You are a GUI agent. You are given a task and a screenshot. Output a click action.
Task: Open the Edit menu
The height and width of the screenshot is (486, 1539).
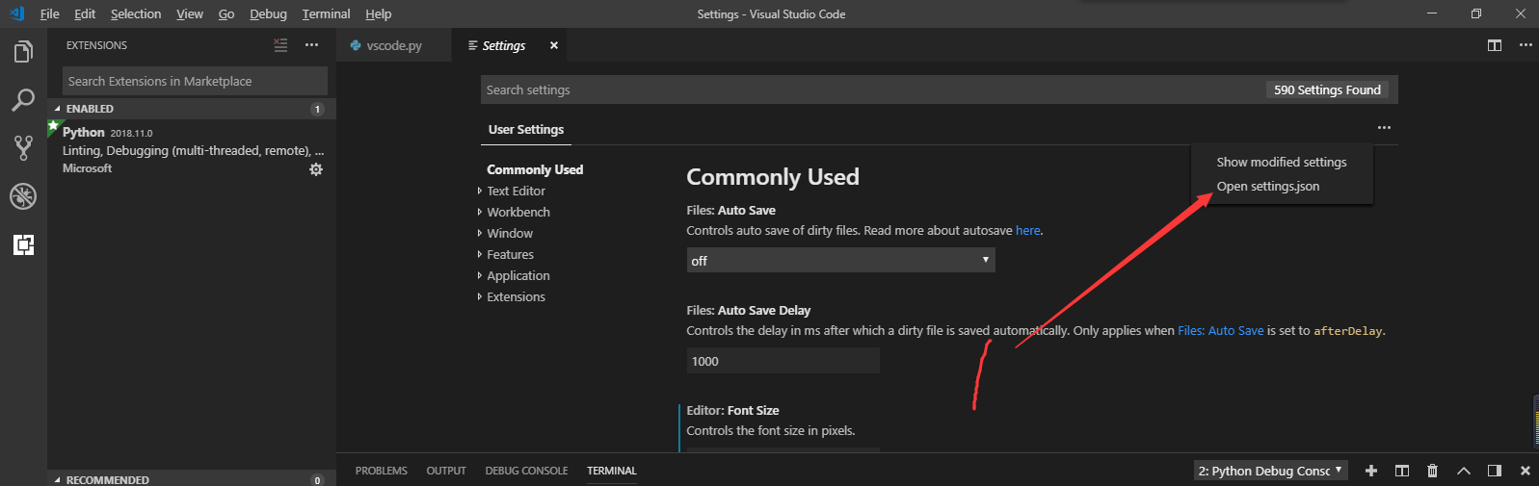tap(85, 13)
